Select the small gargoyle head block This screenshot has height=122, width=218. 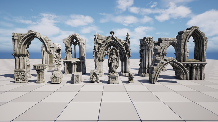[131, 78]
